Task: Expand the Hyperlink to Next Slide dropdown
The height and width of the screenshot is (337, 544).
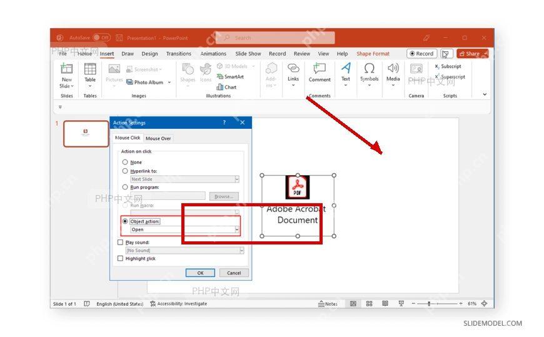Action: pos(237,179)
